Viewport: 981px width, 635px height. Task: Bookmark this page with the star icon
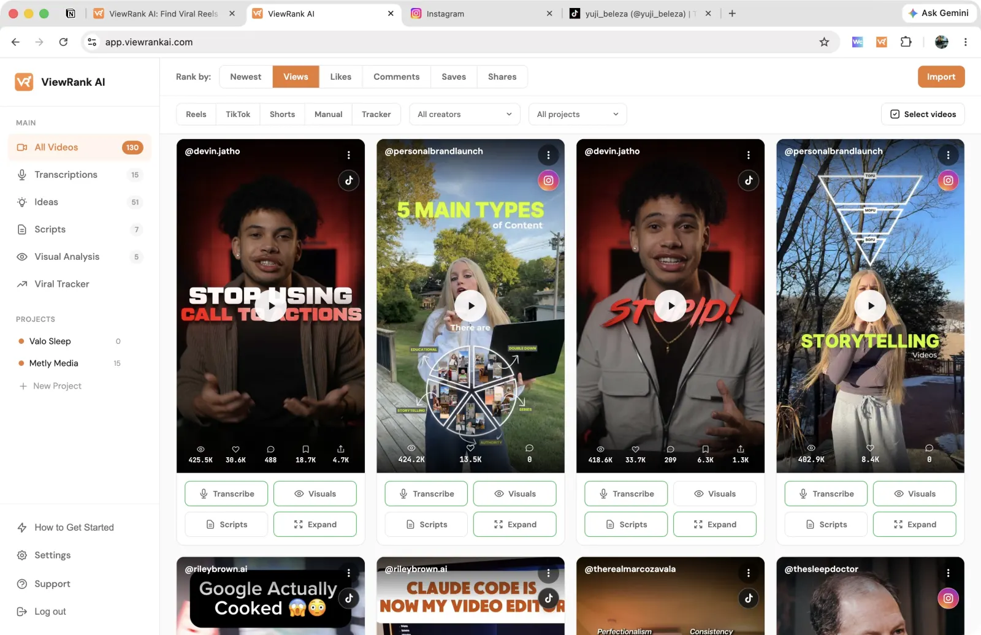(824, 42)
